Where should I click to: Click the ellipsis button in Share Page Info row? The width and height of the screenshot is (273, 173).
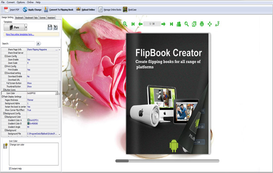pyautogui.click(x=56, y=49)
